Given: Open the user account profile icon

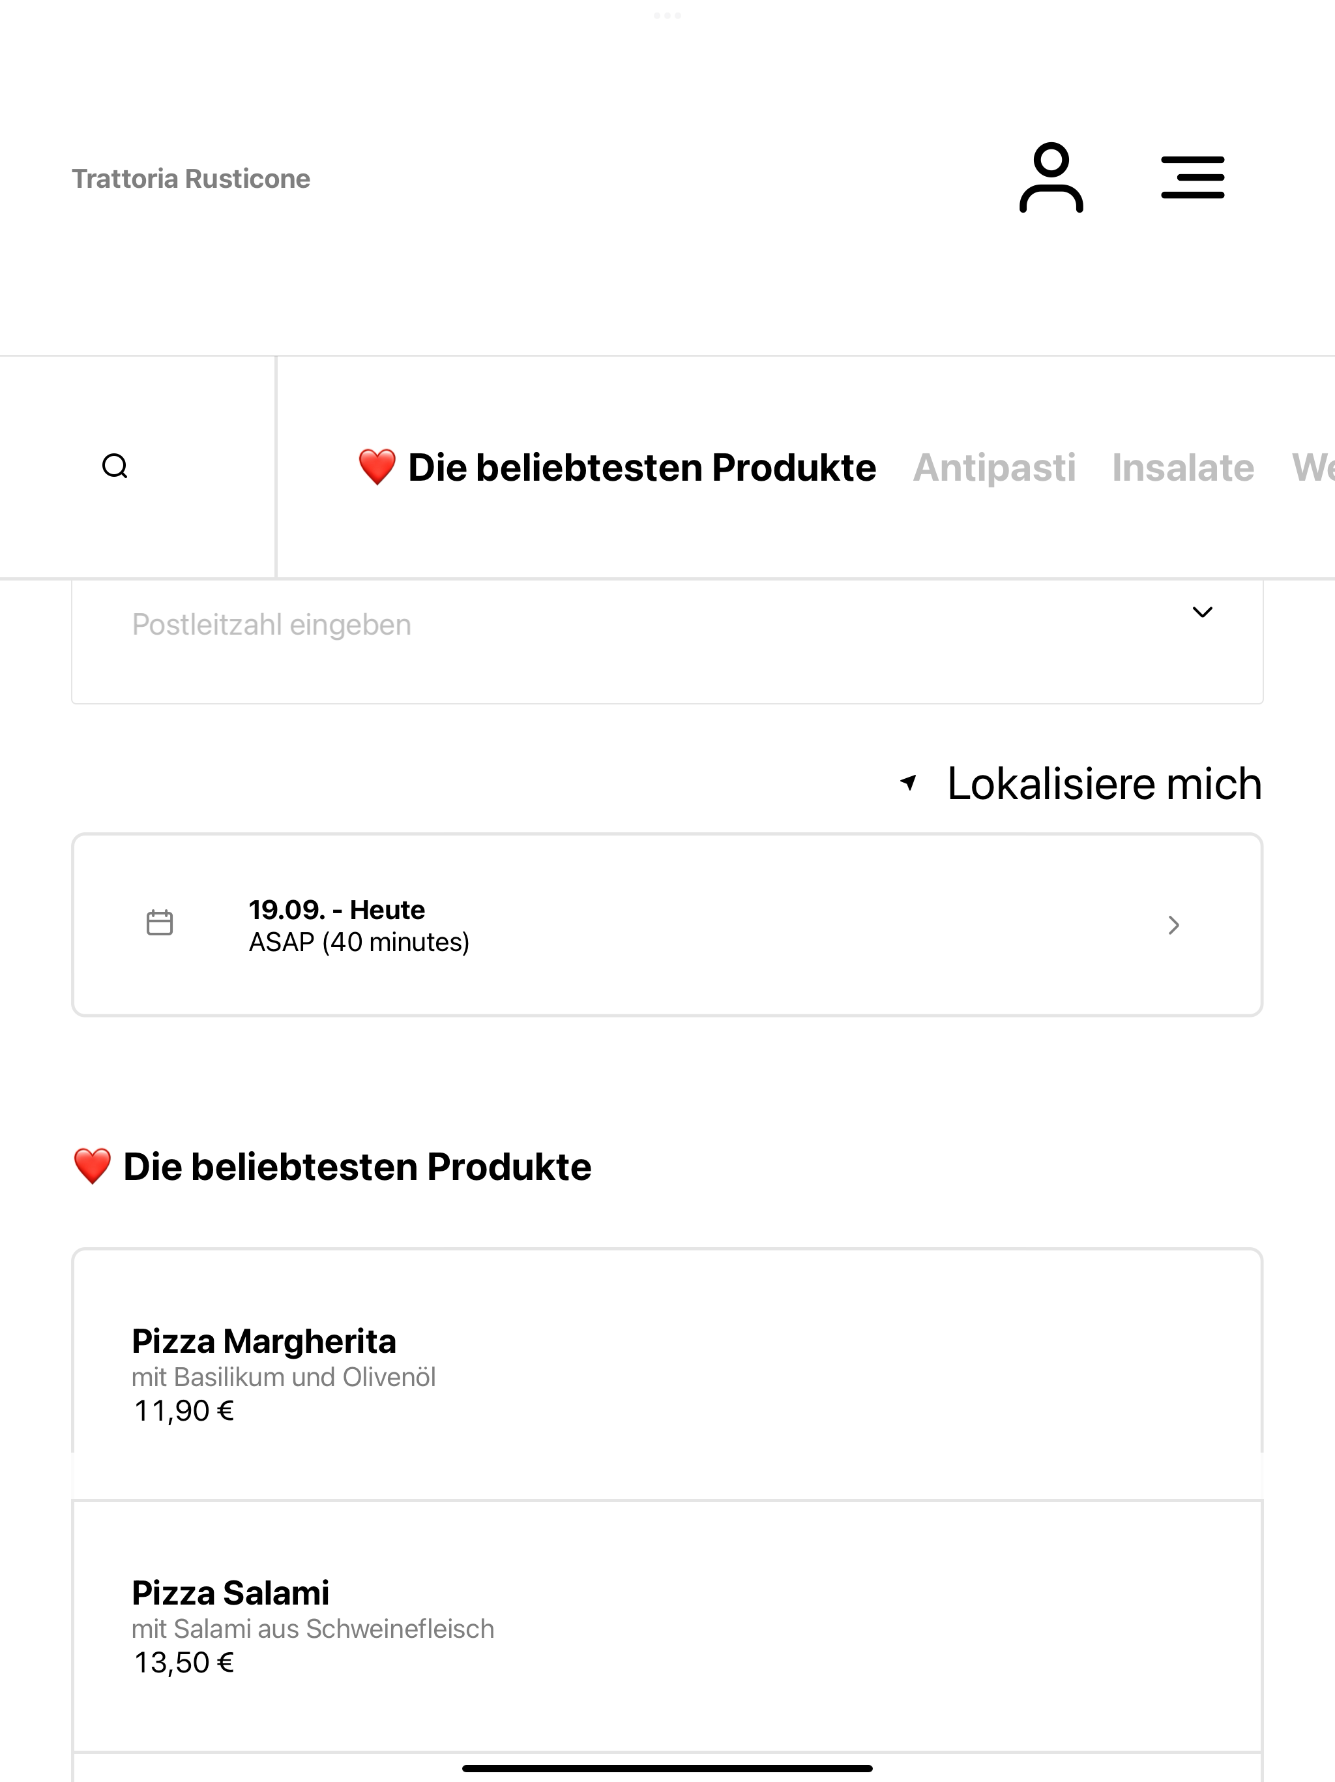Looking at the screenshot, I should pyautogui.click(x=1051, y=177).
